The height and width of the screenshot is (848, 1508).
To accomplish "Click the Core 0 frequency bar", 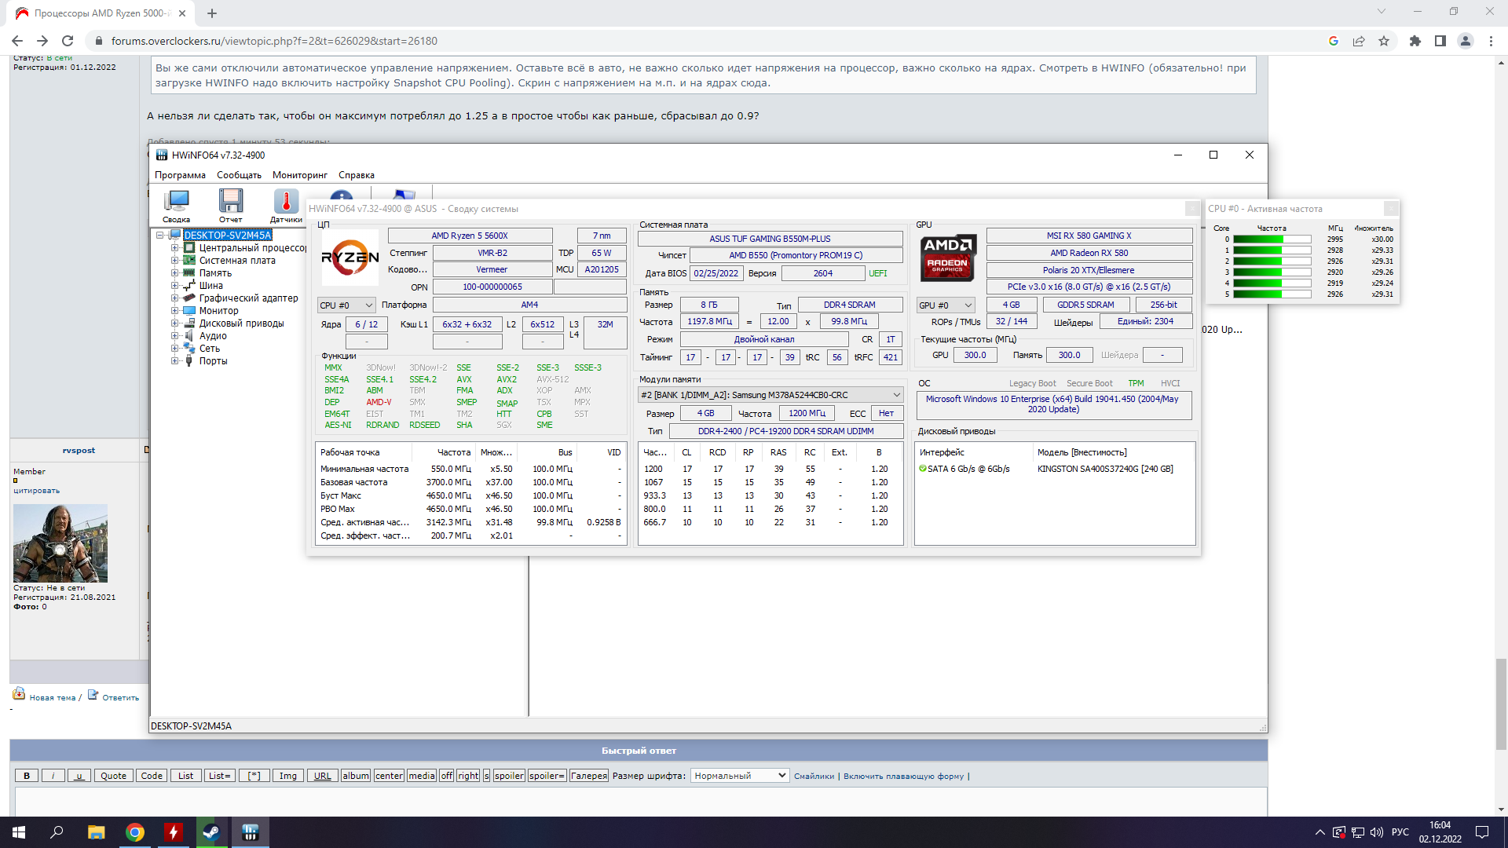I will point(1272,239).
